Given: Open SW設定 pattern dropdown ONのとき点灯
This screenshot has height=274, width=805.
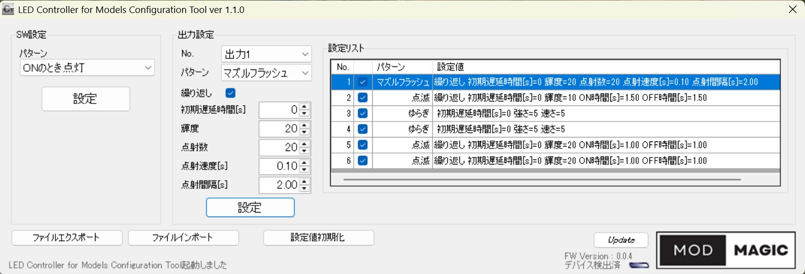Looking at the screenshot, I should (87, 67).
